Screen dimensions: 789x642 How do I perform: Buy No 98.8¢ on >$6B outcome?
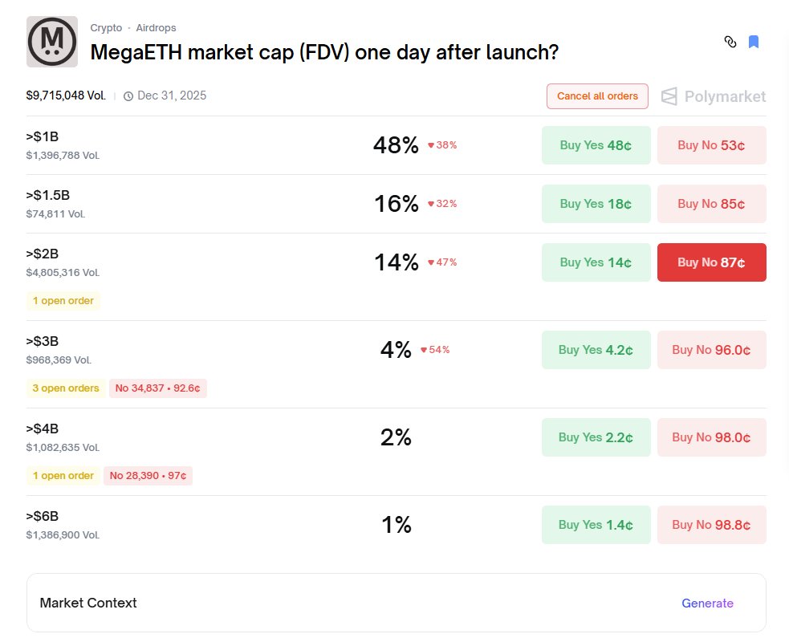click(x=711, y=525)
